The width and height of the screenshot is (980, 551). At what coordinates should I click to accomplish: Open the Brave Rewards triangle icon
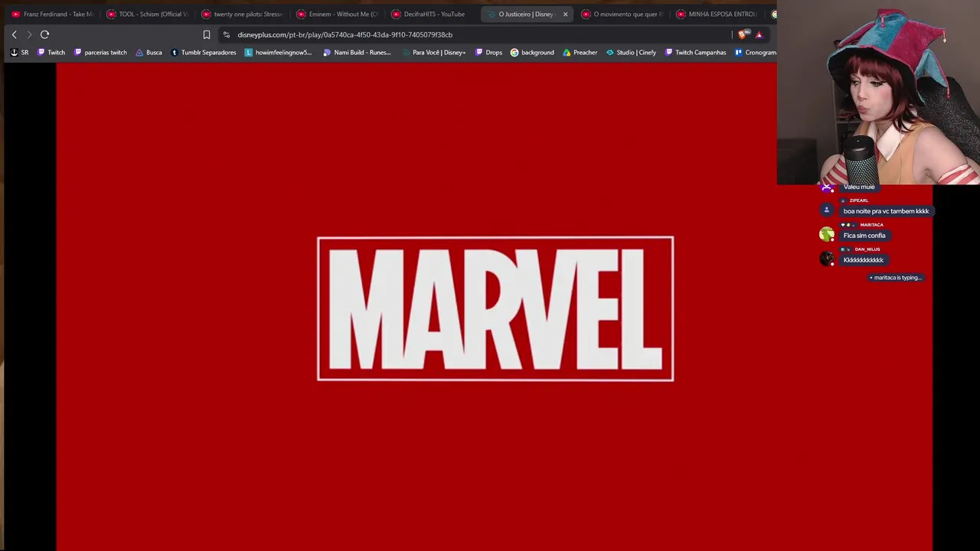click(759, 34)
